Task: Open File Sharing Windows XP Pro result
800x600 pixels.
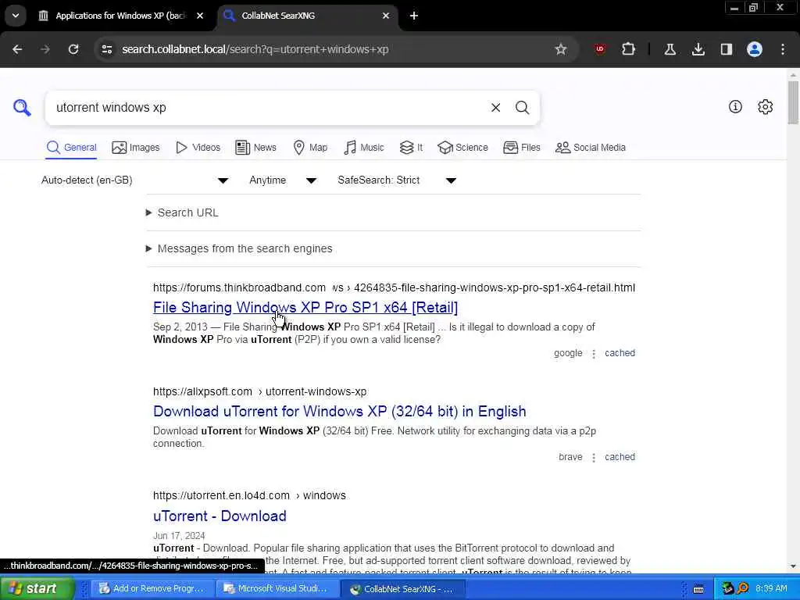Action: point(305,307)
